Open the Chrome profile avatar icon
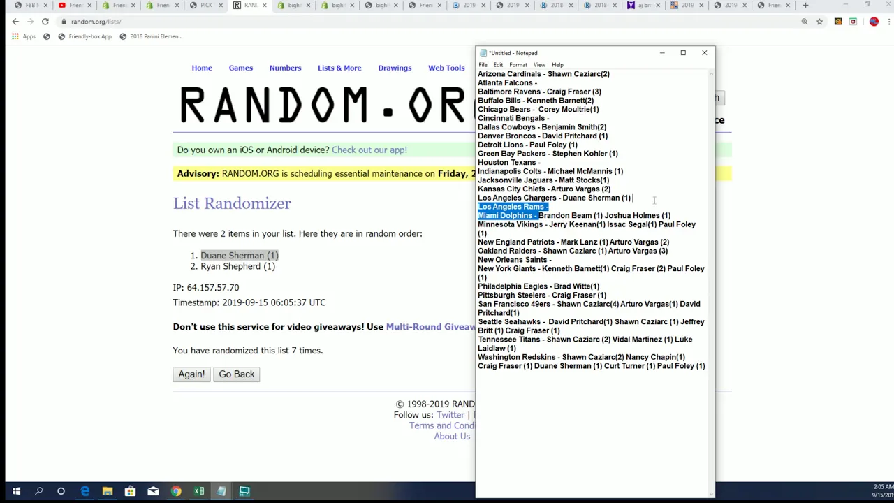This screenshot has height=503, width=894. 874,22
